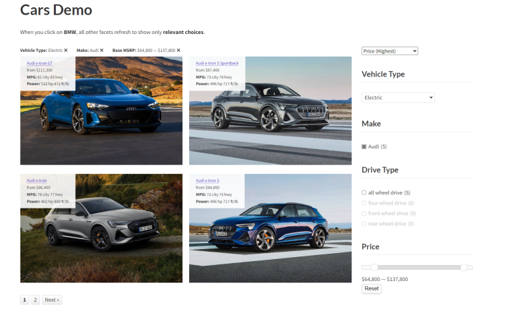Open the Vehicle Type Electric dropdown
Screen dimensions: 506x309
click(398, 97)
